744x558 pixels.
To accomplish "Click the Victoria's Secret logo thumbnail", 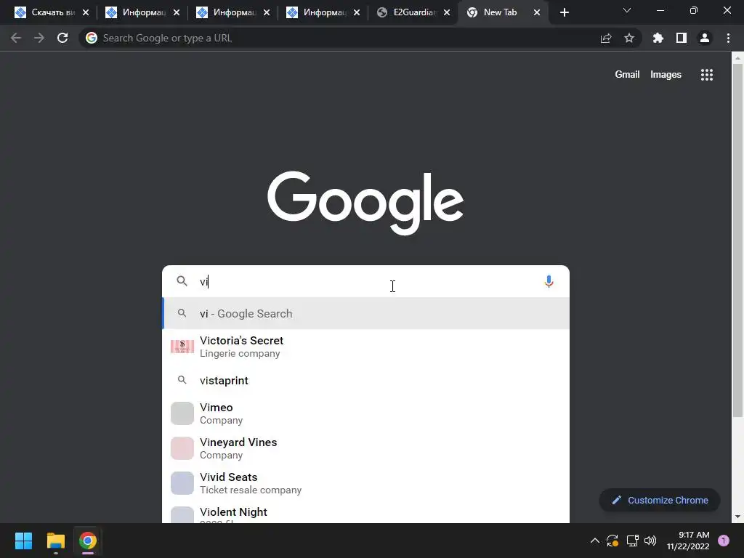I will pyautogui.click(x=182, y=347).
